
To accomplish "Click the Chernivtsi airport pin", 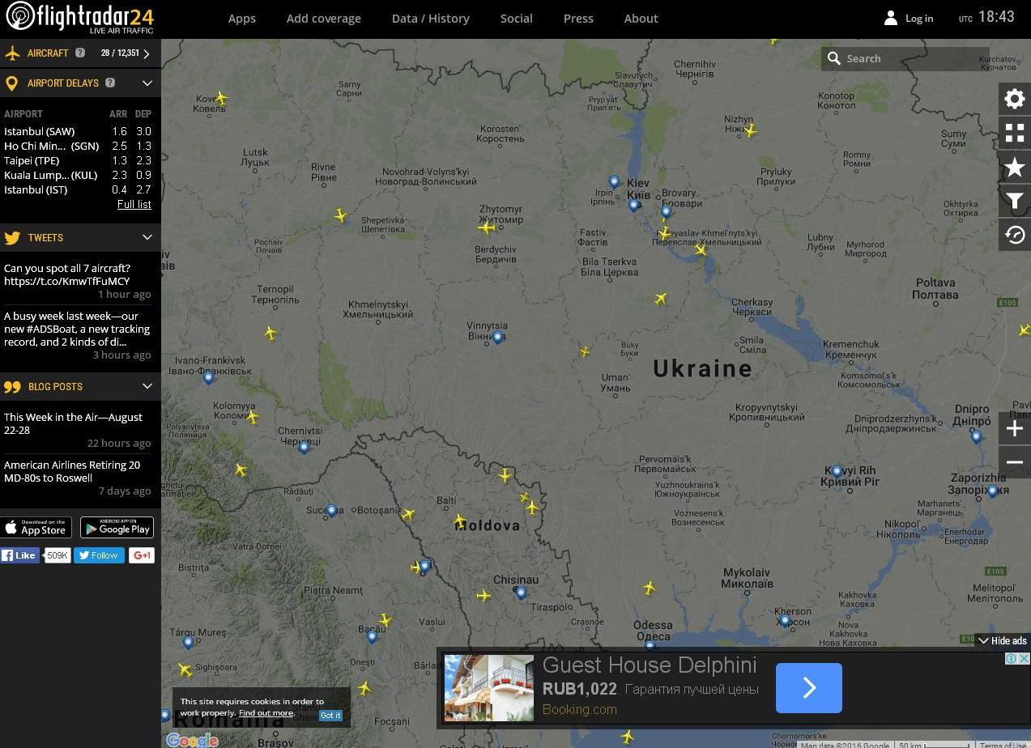I will 304,447.
